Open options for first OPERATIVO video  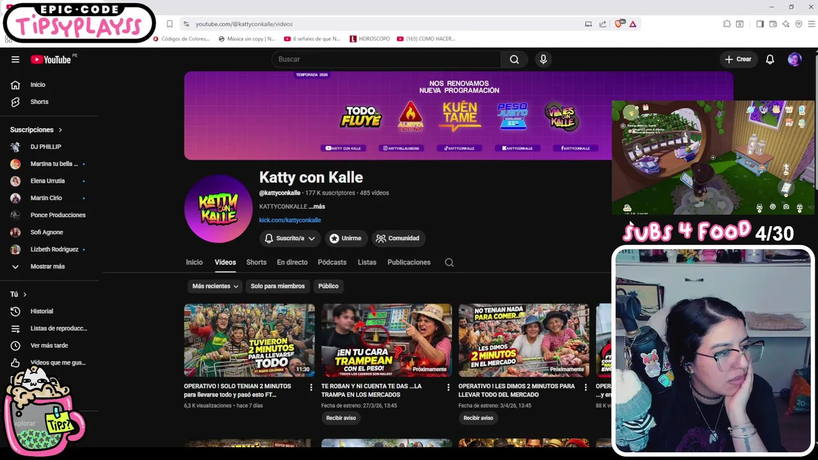pyautogui.click(x=311, y=387)
